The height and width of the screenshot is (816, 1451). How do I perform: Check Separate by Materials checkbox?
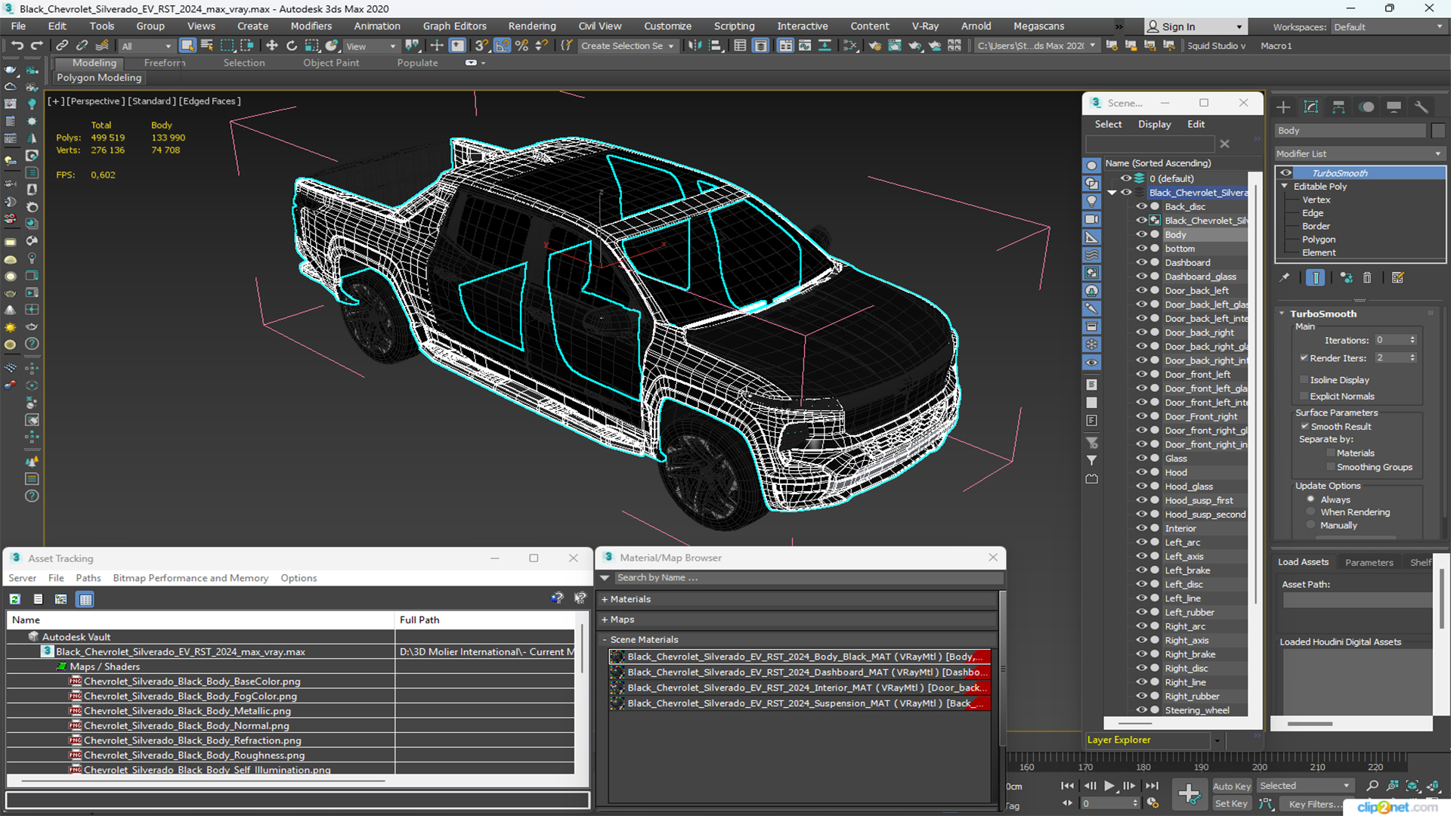(1331, 453)
